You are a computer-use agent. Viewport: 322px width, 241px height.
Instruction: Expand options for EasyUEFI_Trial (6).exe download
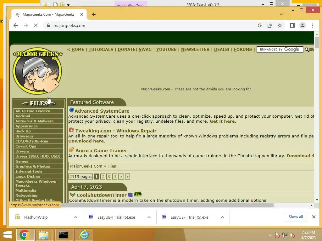coord(149,217)
